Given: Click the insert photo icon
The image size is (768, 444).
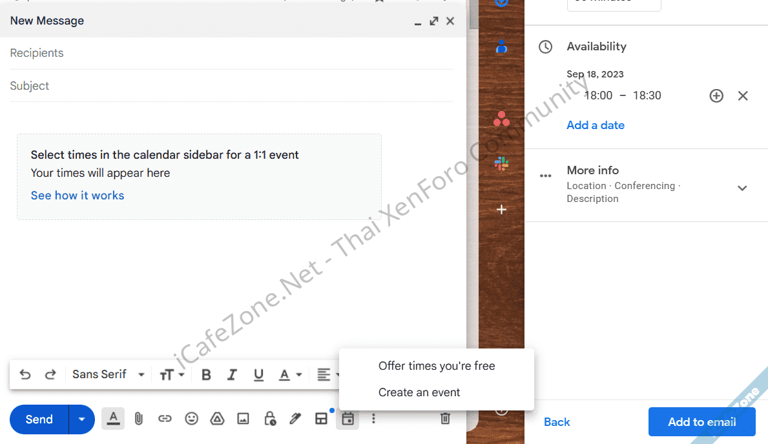Looking at the screenshot, I should (x=243, y=419).
